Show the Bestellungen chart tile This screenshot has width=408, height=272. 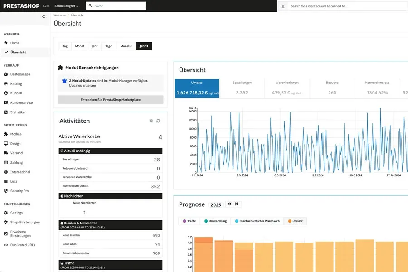tap(242, 88)
